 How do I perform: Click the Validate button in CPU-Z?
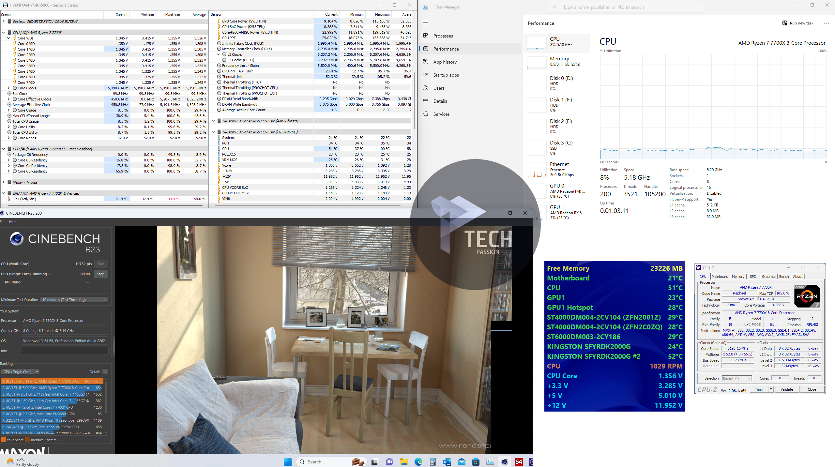click(786, 389)
